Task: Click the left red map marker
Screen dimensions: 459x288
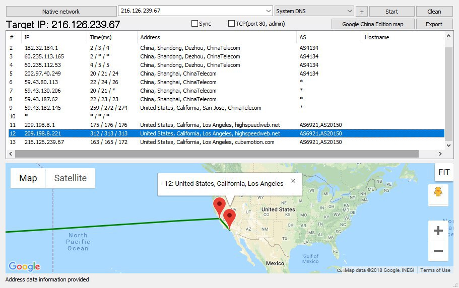Action: pyautogui.click(x=219, y=205)
